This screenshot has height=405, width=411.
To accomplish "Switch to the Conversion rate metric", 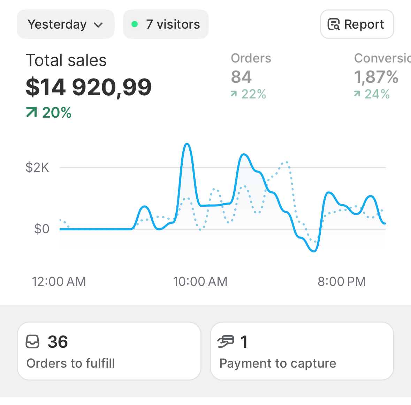I will pos(382,58).
